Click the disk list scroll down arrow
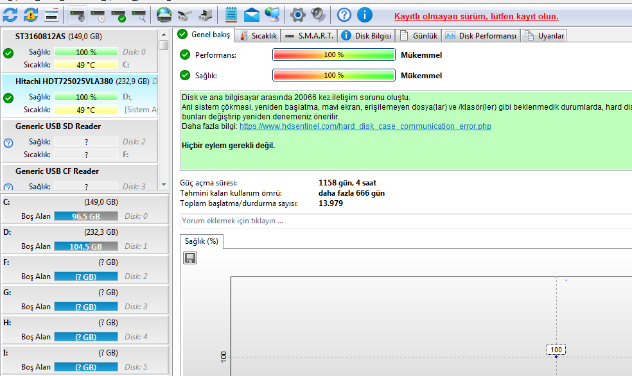 [164, 184]
